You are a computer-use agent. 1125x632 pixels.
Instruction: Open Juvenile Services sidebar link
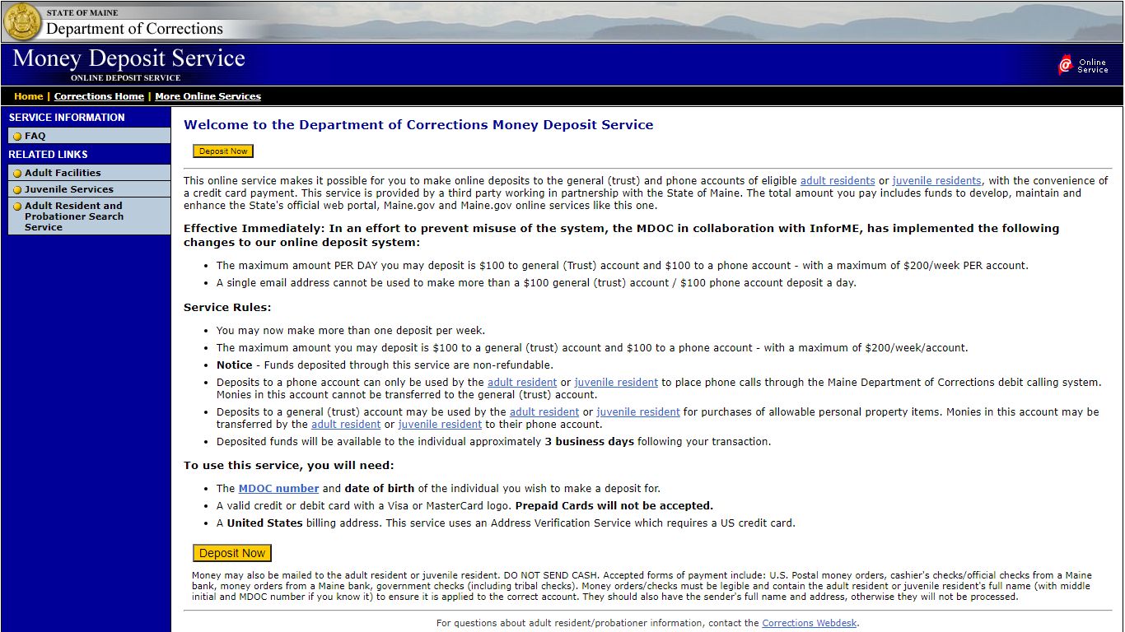[x=89, y=189]
